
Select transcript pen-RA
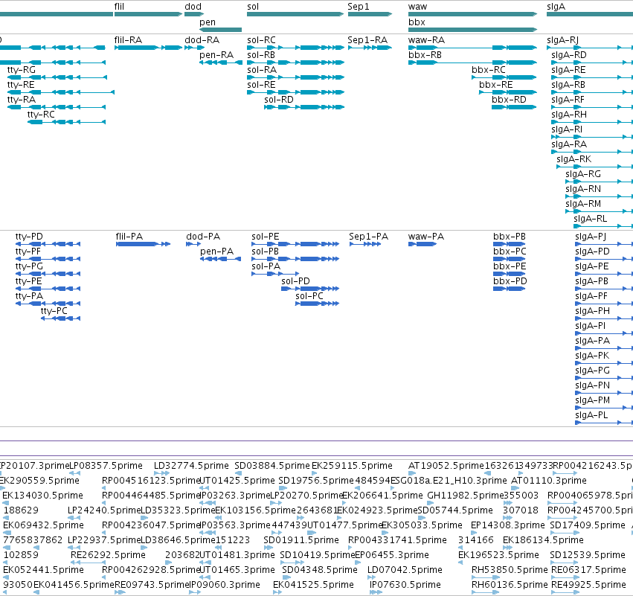220,63
